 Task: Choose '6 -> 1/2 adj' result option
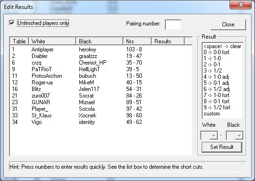tap(222, 89)
